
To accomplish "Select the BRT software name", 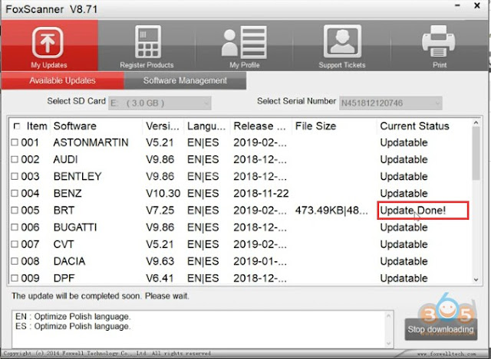I will [64, 211].
